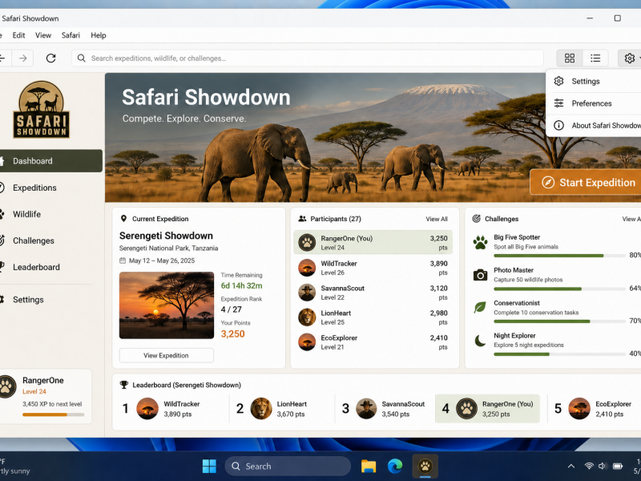Switch to grid view

(570, 58)
